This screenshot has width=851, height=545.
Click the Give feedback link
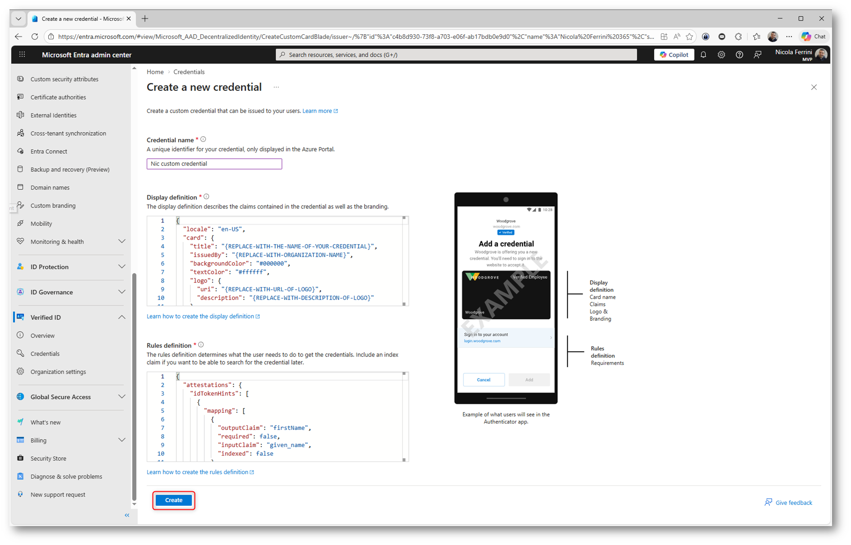point(788,503)
